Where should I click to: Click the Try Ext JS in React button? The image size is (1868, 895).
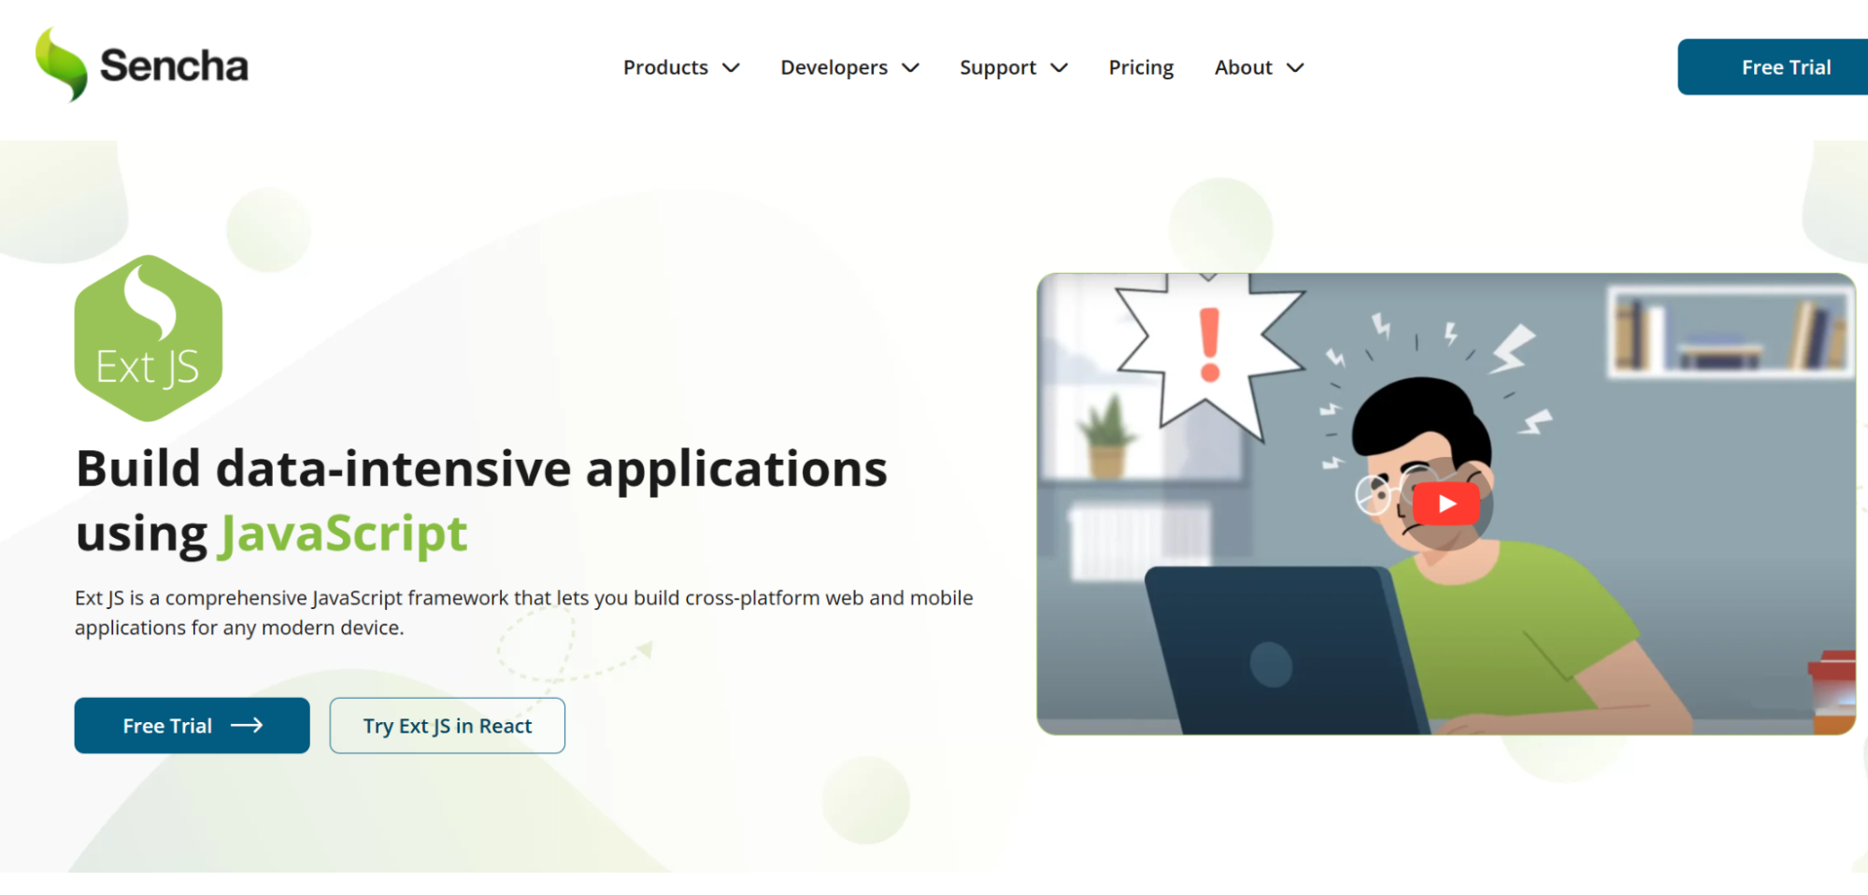point(447,725)
